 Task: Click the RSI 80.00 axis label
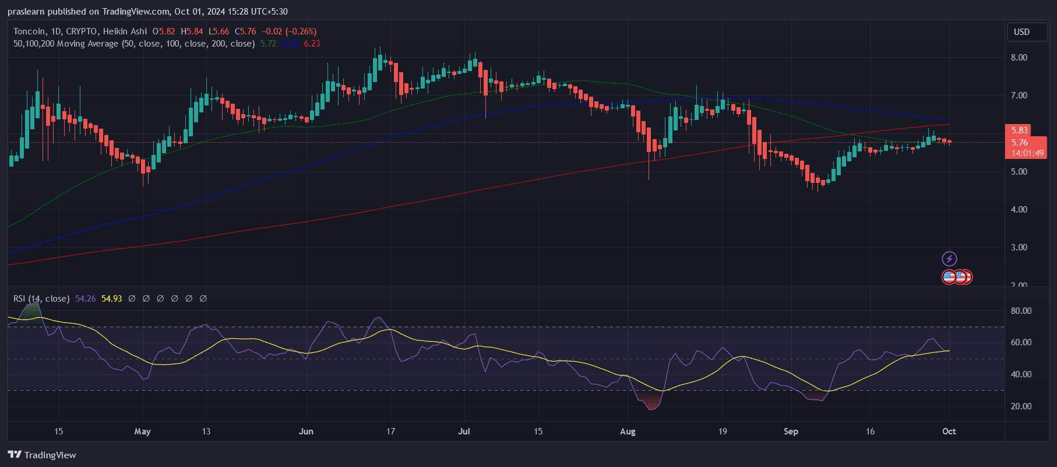point(1021,311)
